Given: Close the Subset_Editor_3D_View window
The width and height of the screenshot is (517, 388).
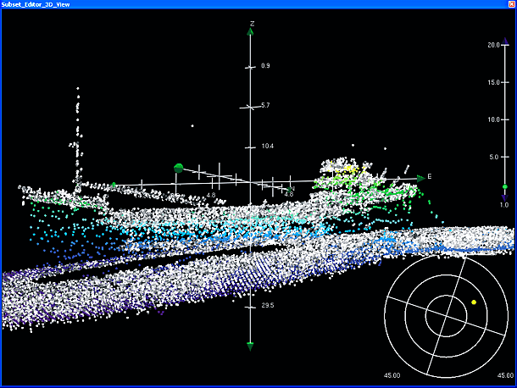Looking at the screenshot, I should pyautogui.click(x=509, y=5).
